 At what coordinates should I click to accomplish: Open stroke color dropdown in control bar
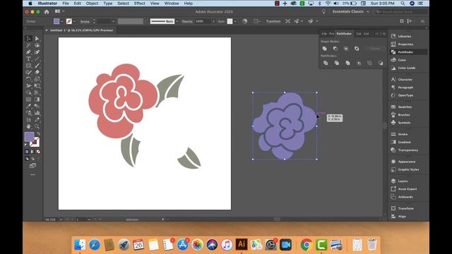point(74,21)
